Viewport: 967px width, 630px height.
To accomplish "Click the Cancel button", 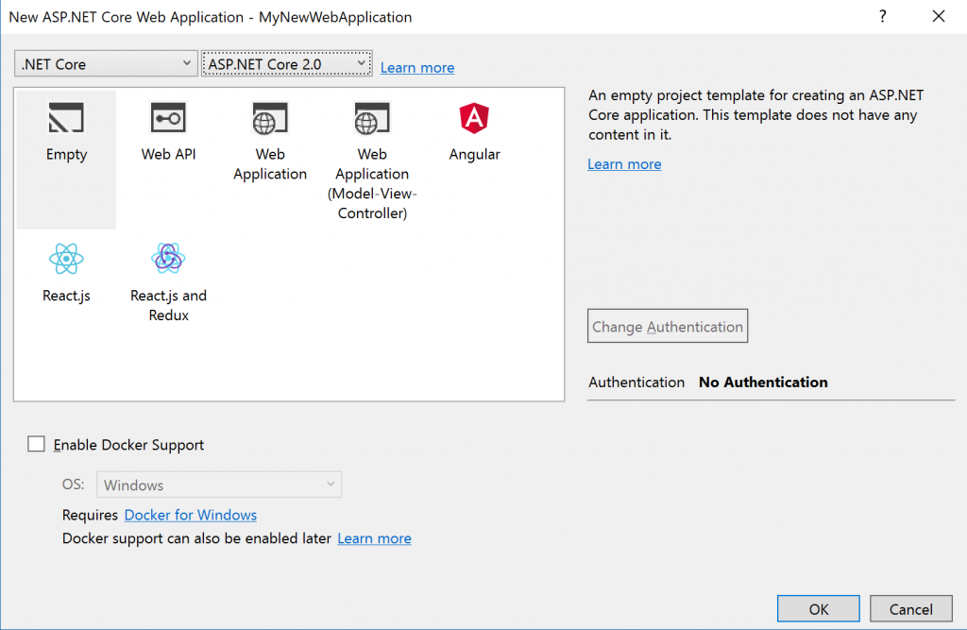I will pyautogui.click(x=910, y=608).
